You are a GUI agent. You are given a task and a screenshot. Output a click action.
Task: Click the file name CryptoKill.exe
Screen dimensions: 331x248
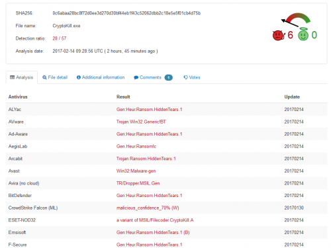(66, 26)
